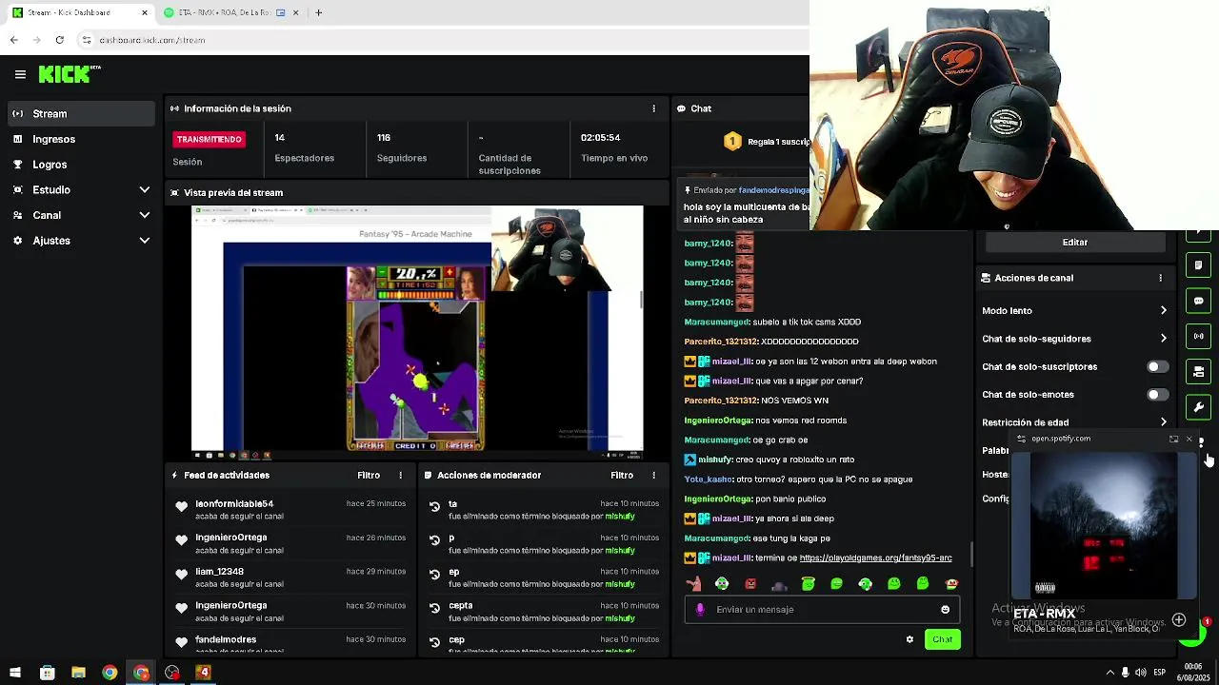Click the Editar button

click(x=1075, y=242)
